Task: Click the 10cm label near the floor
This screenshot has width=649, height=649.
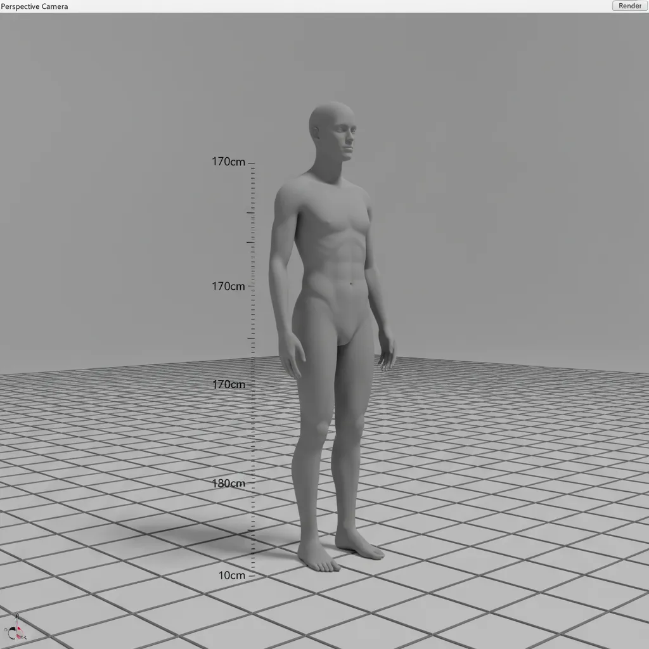Action: tap(232, 575)
